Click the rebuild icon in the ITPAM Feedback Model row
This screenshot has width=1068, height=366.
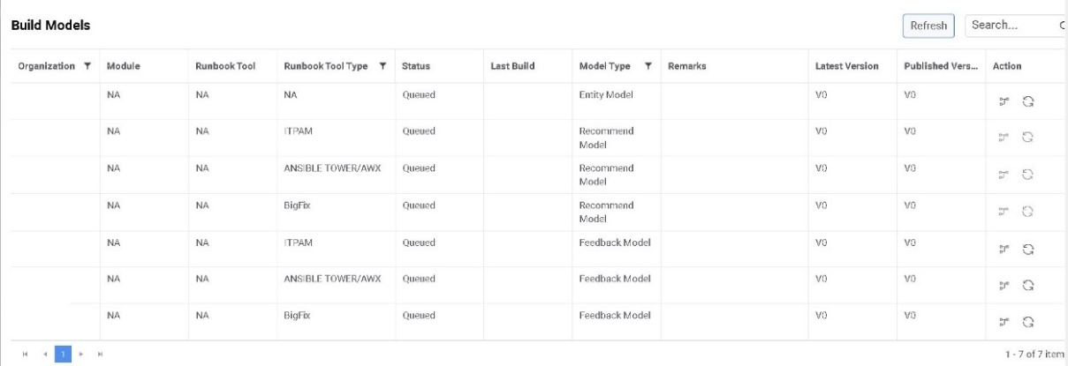pyautogui.click(x=1029, y=249)
